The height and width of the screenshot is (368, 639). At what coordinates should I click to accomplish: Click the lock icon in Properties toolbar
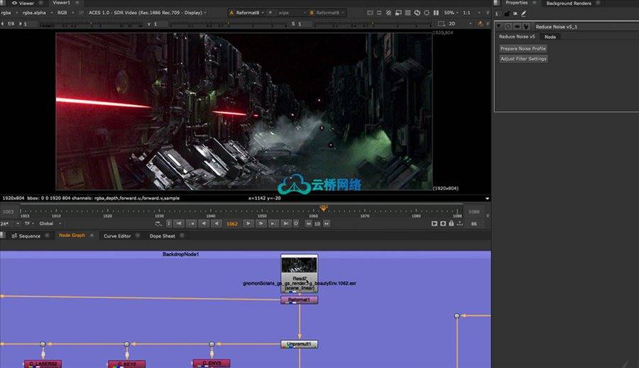(x=506, y=13)
